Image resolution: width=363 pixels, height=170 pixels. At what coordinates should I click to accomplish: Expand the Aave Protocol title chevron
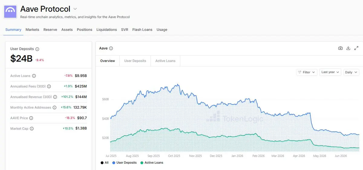[x=75, y=9]
